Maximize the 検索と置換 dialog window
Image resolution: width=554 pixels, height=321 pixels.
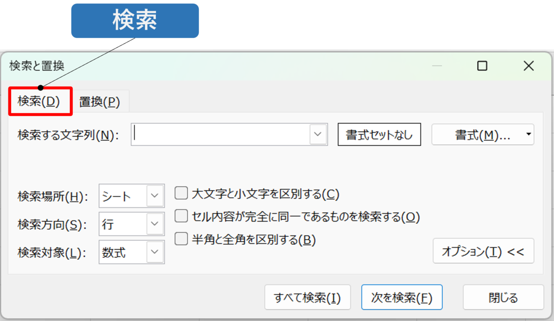click(x=482, y=66)
